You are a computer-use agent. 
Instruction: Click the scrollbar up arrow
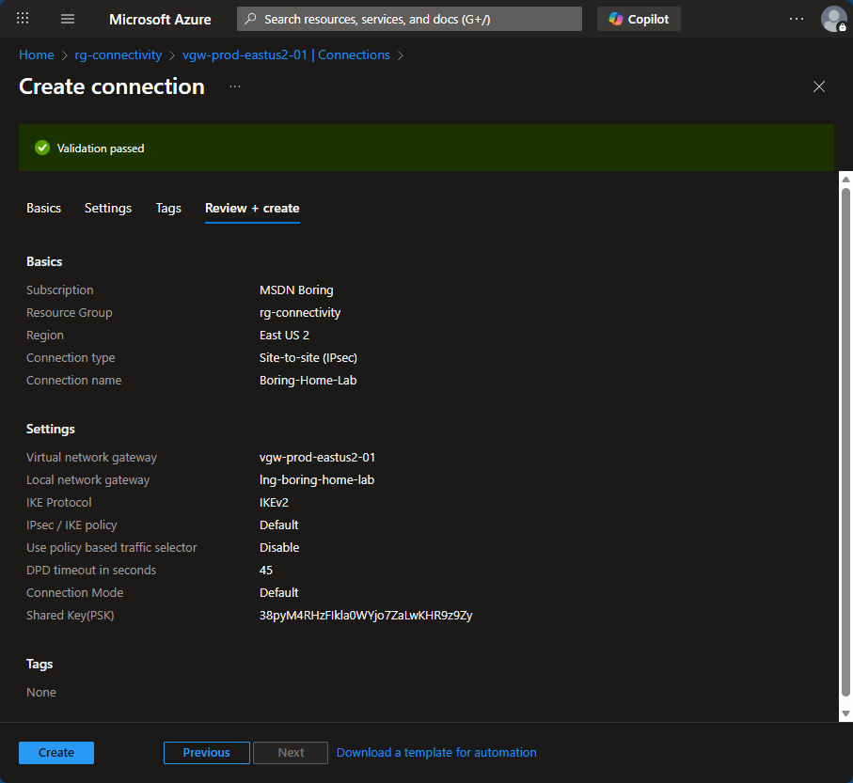(845, 179)
